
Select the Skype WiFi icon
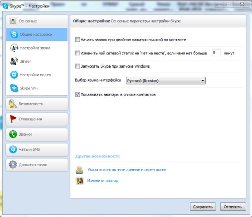pyautogui.click(x=14, y=88)
